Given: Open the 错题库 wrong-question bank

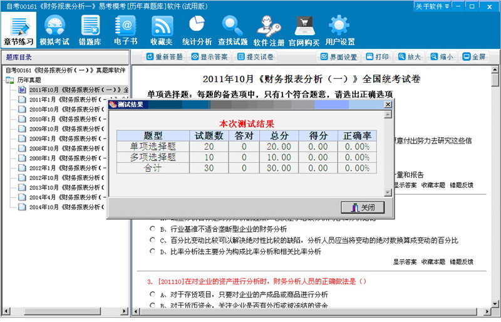Looking at the screenshot, I should click(x=90, y=30).
